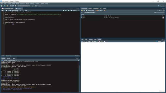Viewport: 166px width, 93px height.
Task: Open find and replace magnifier in editor
Action: tap(20, 10)
